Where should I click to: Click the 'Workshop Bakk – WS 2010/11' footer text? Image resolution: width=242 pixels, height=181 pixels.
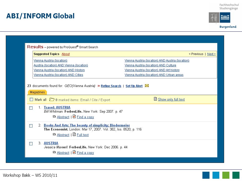pos(30,175)
